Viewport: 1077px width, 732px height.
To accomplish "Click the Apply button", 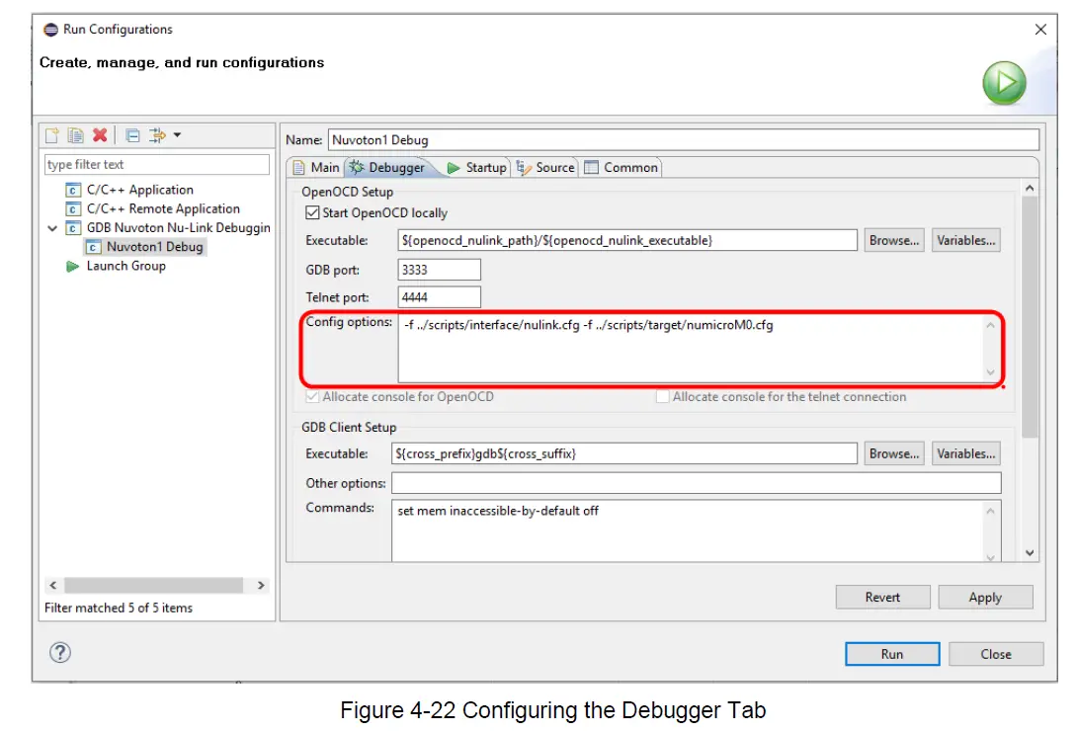I will [x=985, y=597].
